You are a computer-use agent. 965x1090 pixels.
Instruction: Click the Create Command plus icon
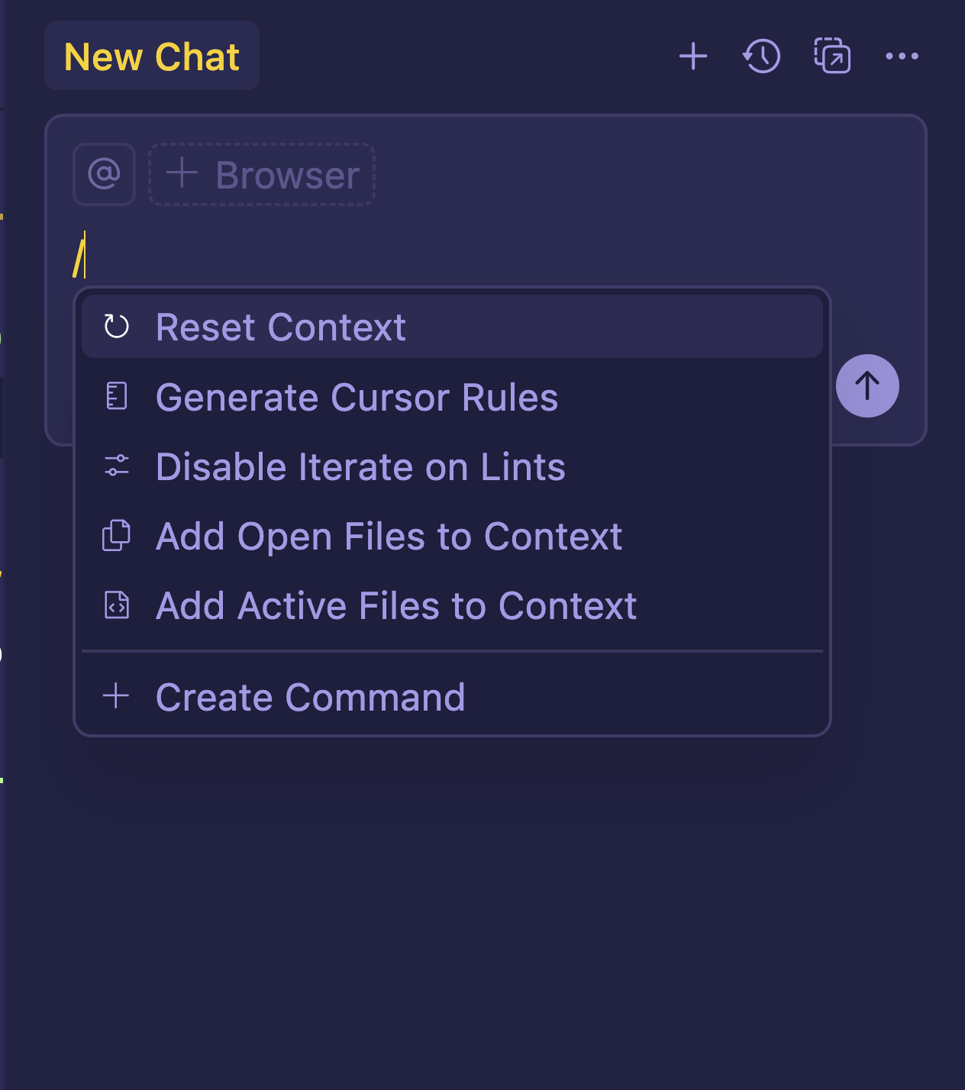coord(115,696)
